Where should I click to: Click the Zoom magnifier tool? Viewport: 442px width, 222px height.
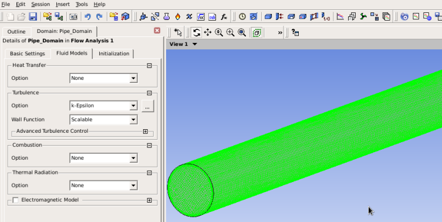tap(219, 33)
